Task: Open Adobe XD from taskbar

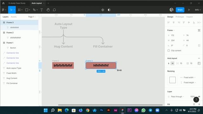Action: (115, 110)
